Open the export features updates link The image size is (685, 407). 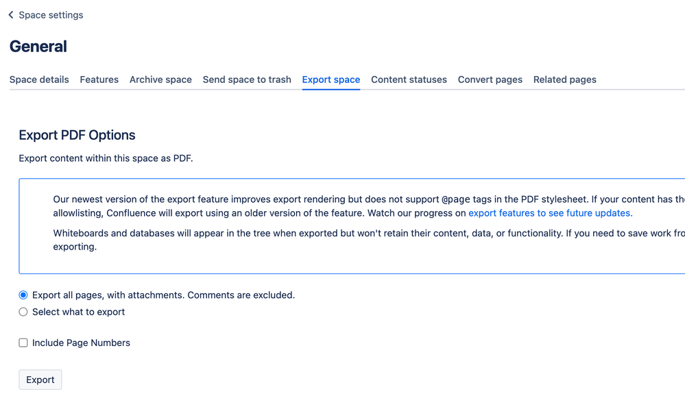click(x=550, y=212)
